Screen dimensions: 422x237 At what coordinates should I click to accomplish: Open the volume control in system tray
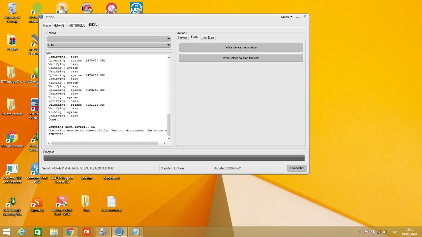click(385, 232)
